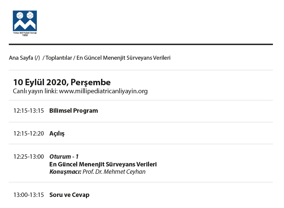The height and width of the screenshot is (208, 284).
Task: Click the Konuşmacı label
Action: click(65, 172)
